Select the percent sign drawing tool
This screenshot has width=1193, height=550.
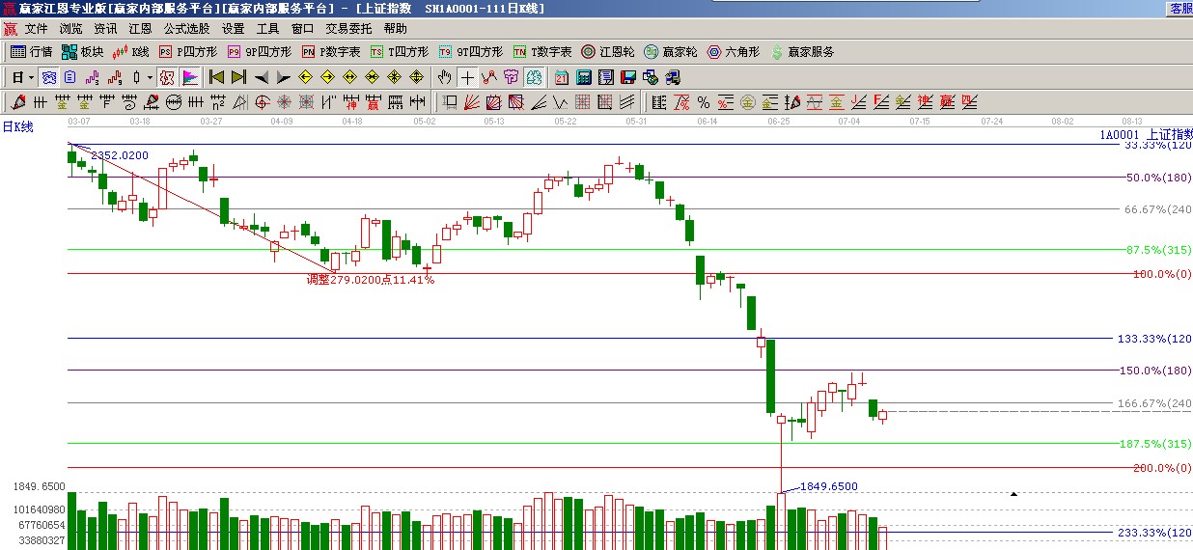click(703, 102)
